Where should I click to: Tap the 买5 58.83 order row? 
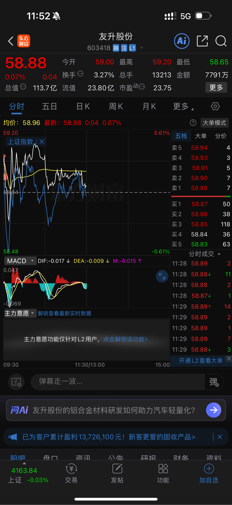click(x=201, y=244)
